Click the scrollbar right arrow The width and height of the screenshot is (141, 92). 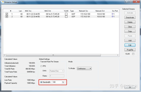point(118,55)
